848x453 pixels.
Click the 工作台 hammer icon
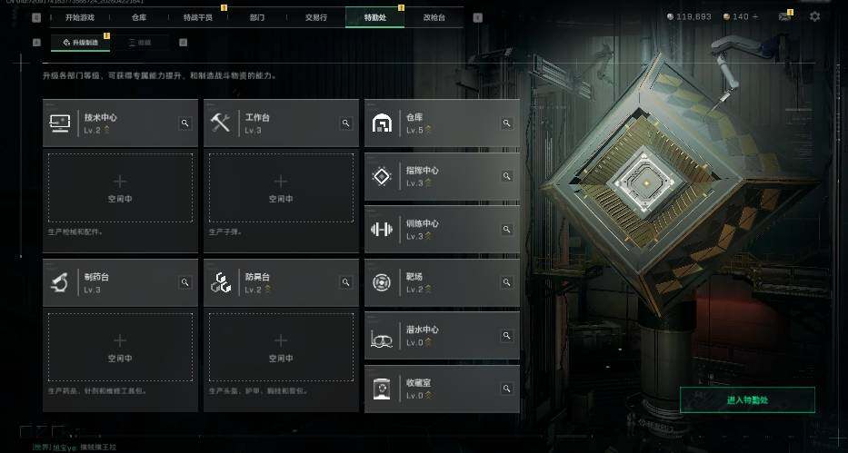pyautogui.click(x=220, y=123)
